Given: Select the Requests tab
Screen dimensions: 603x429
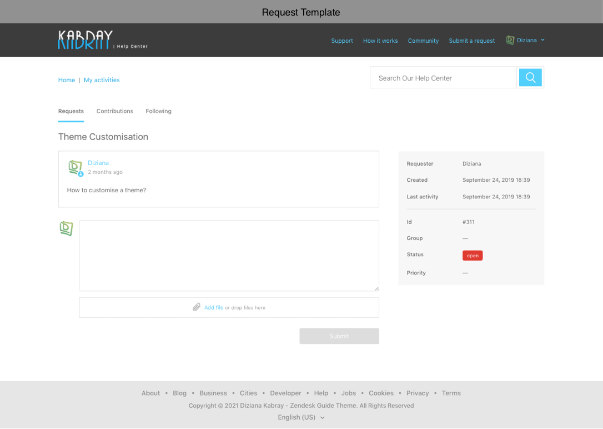Looking at the screenshot, I should (x=71, y=111).
